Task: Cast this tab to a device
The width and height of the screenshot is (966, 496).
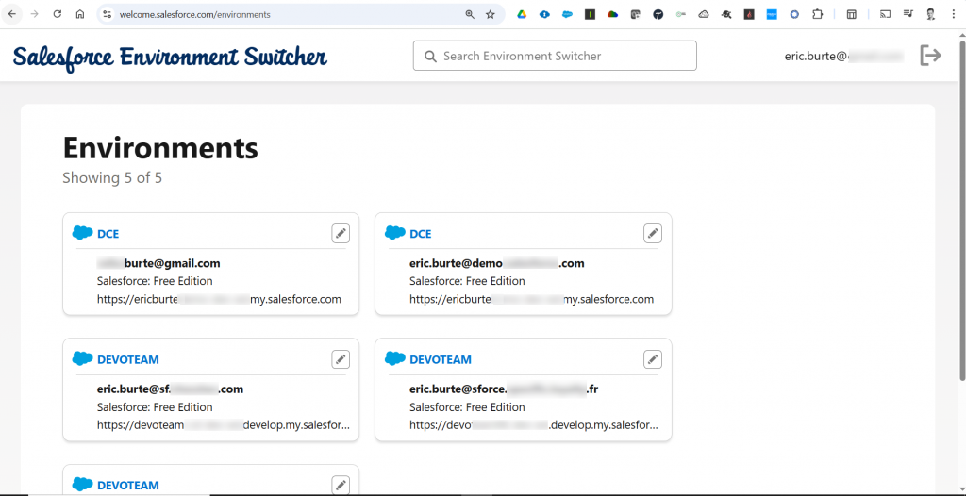Action: (885, 14)
